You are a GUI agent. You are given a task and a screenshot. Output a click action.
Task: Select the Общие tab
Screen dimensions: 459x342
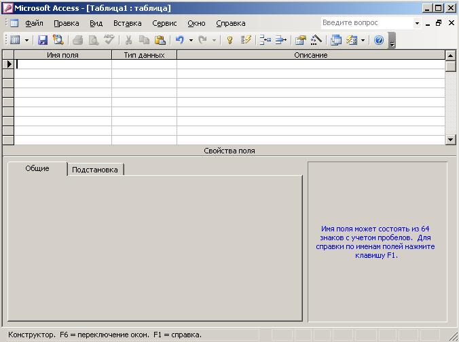tap(37, 168)
